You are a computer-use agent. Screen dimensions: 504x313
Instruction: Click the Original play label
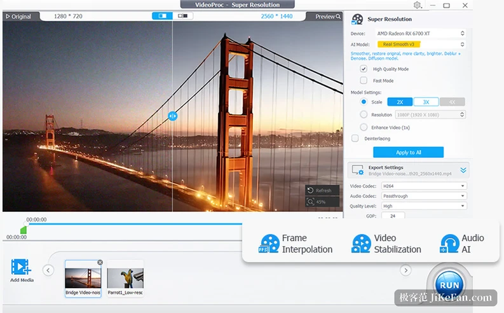(x=18, y=17)
